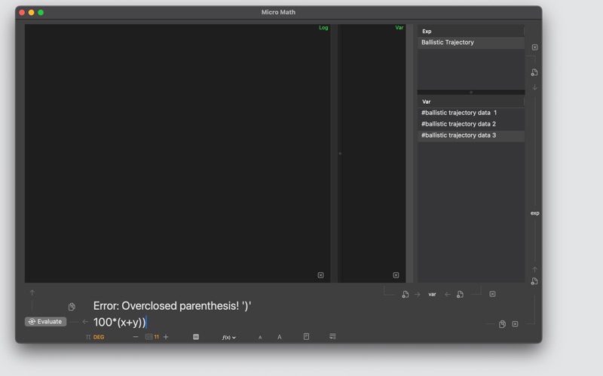
Task: Click the Var column header in the list
Action: pyautogui.click(x=470, y=102)
